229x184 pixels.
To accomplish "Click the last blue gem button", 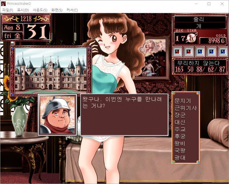I will coord(223,52).
